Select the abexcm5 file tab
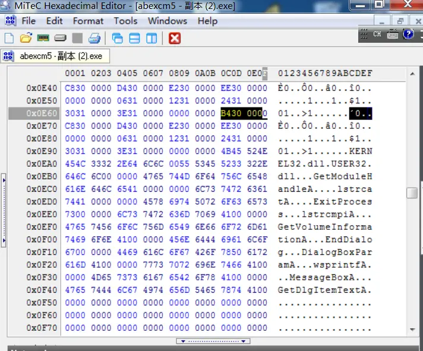Image resolution: width=423 pixels, height=351 pixels. click(55, 56)
